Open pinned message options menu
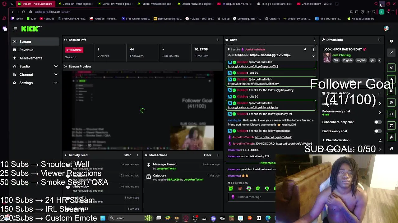Image resolution: width=398 pixels, height=223 pixels. click(313, 50)
